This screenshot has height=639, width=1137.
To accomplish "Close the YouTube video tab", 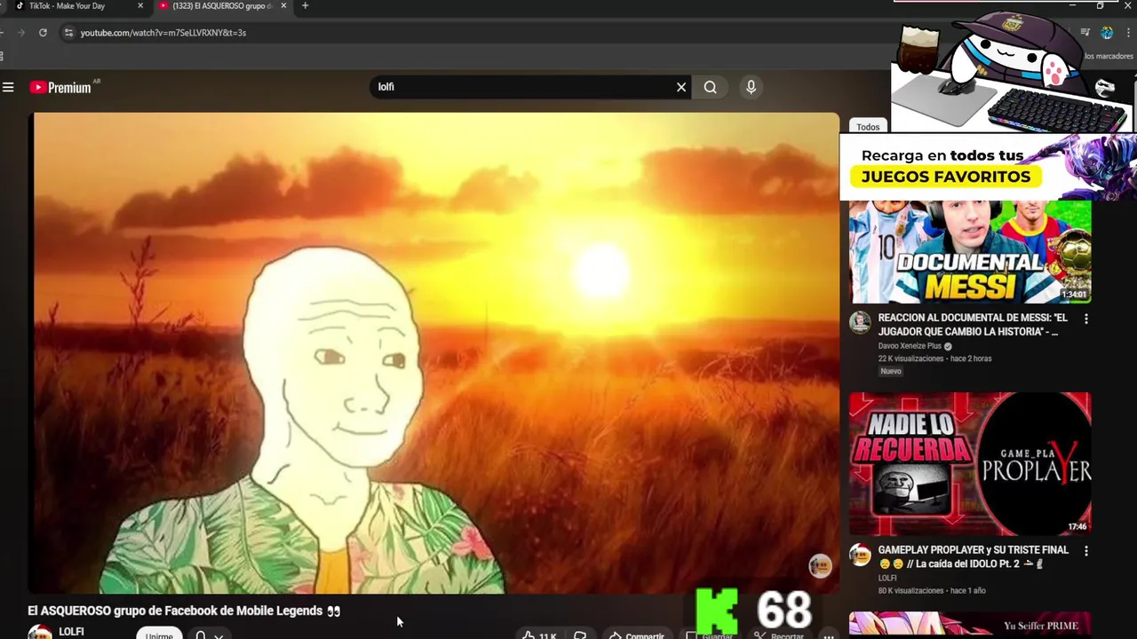I will tap(284, 6).
